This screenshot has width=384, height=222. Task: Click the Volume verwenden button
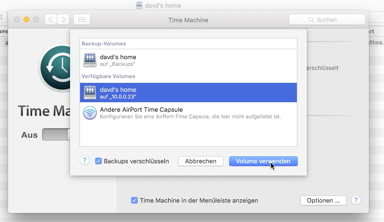[x=263, y=161]
